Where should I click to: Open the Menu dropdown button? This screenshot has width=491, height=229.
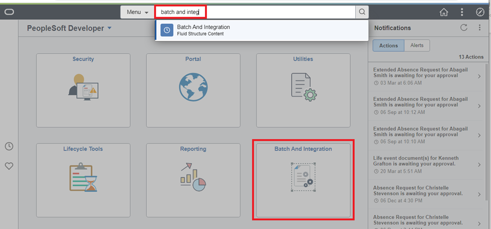tap(138, 12)
